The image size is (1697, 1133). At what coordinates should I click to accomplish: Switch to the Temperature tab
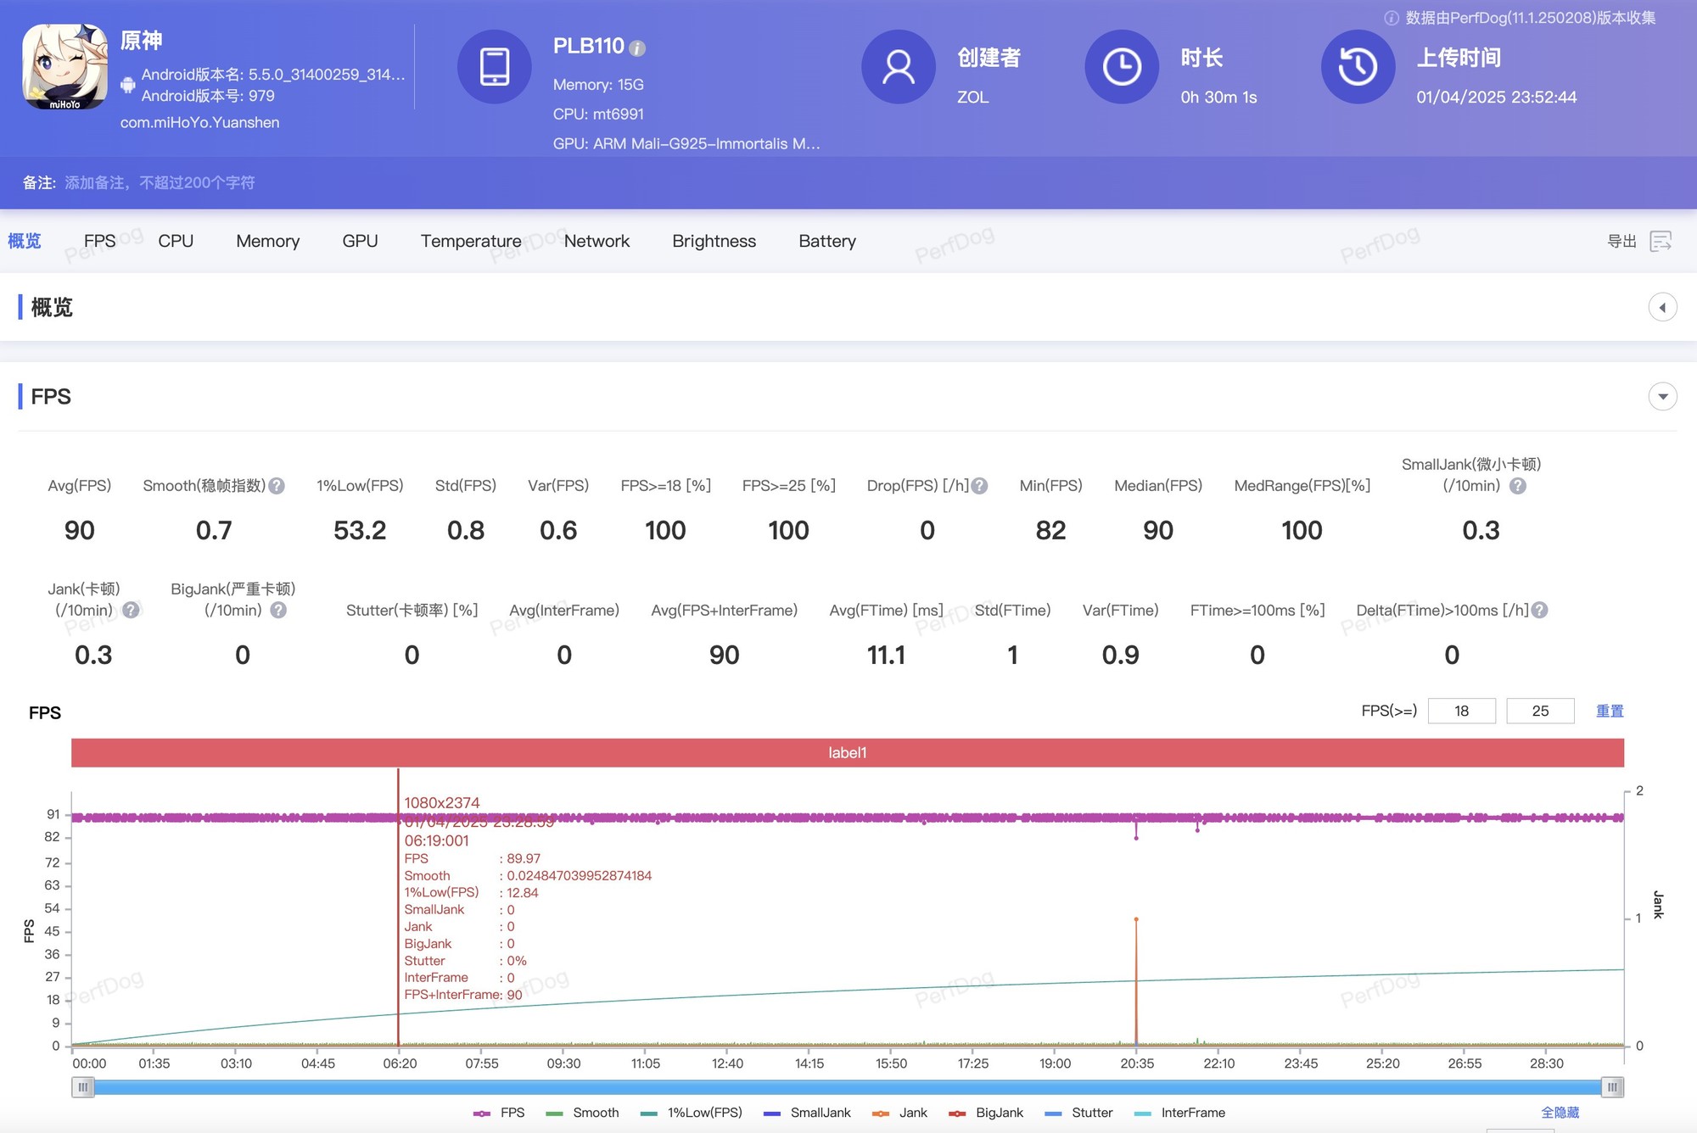(x=471, y=242)
